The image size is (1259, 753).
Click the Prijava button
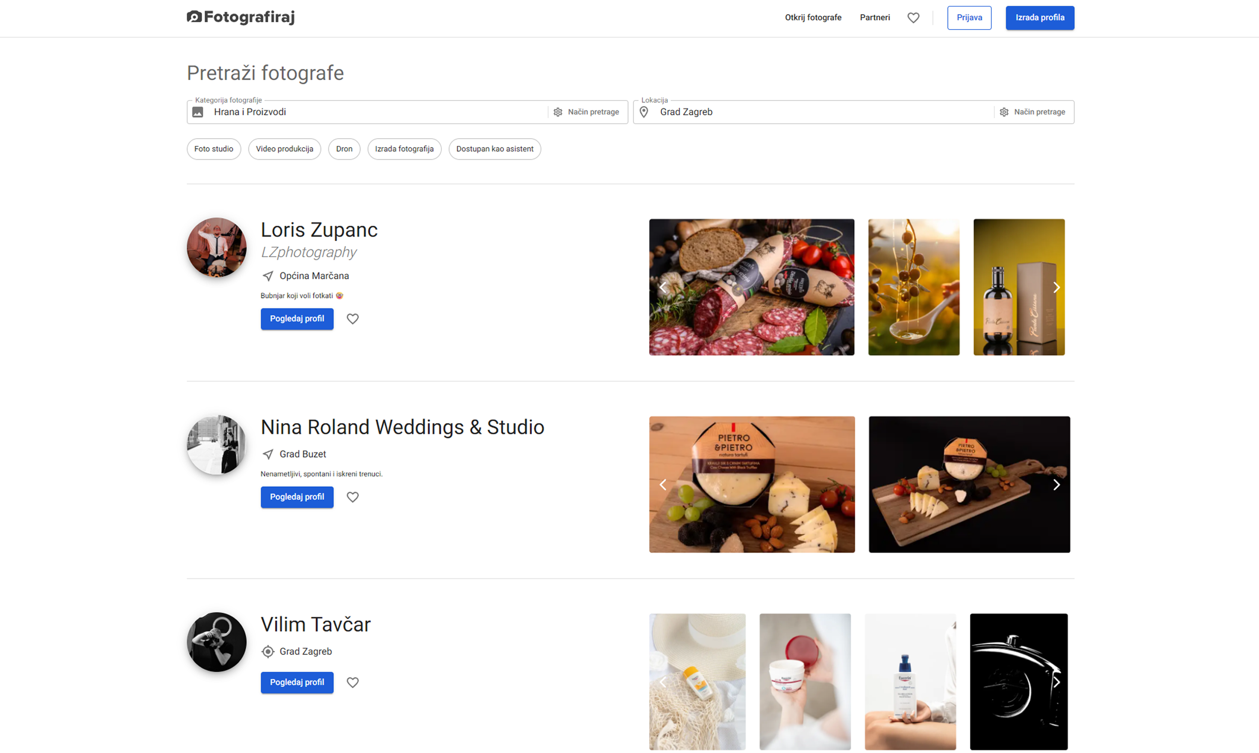969,17
